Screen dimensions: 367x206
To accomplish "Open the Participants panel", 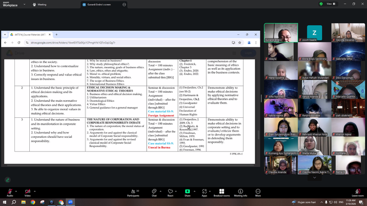I will 133,193.
